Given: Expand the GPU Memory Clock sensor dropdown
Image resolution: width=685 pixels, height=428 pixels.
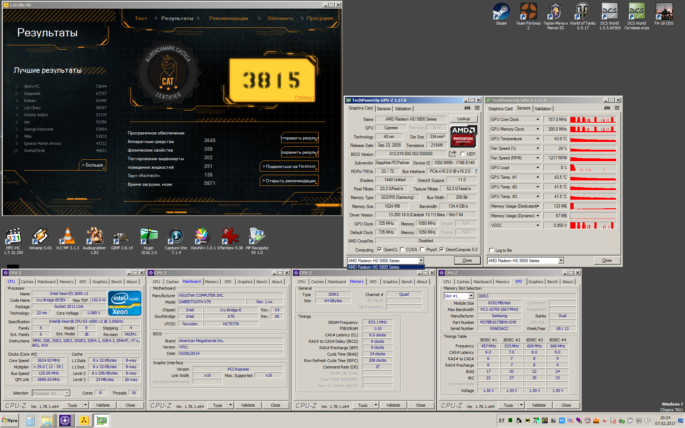Looking at the screenshot, I should tap(538, 129).
